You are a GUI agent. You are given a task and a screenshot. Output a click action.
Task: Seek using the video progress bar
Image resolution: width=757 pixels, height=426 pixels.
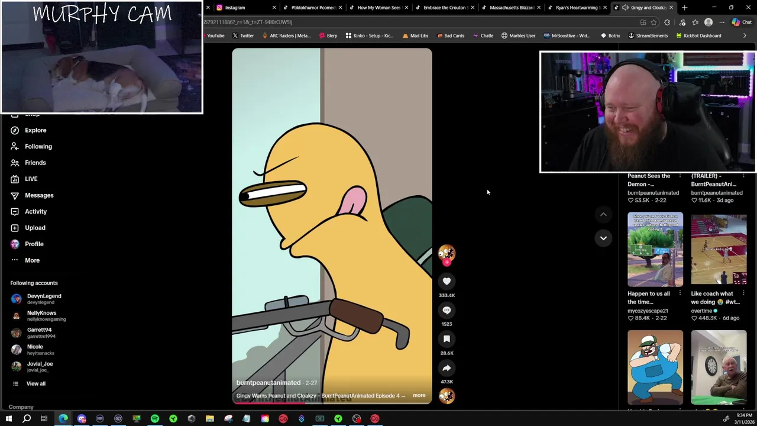[332, 403]
